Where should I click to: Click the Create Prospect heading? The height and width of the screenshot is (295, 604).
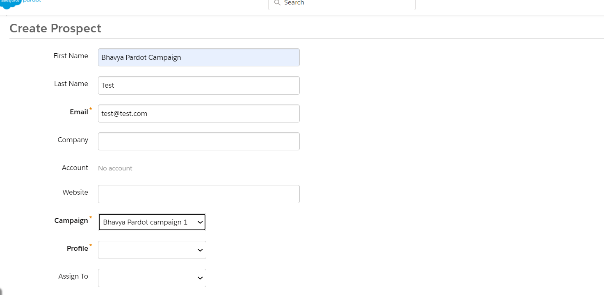55,28
